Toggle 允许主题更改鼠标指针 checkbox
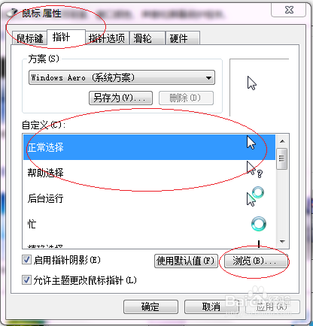The image size is (313, 326). click(x=26, y=280)
